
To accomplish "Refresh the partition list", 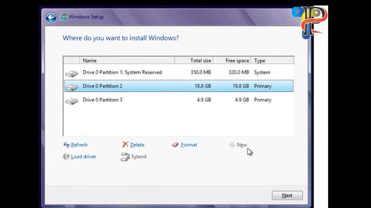I will pyautogui.click(x=79, y=145).
